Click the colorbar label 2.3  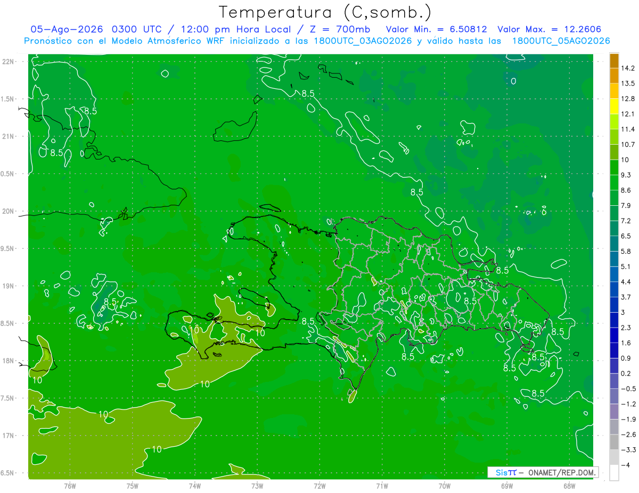click(626, 328)
